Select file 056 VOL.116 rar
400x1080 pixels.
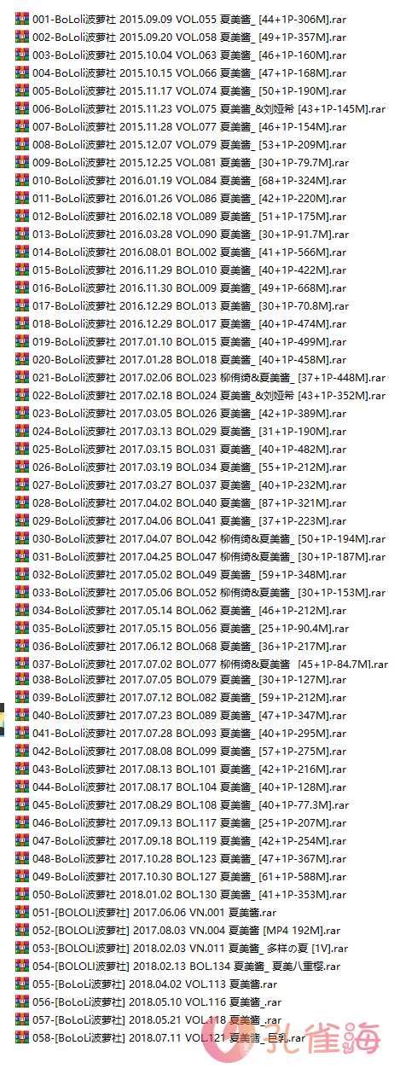157,1003
